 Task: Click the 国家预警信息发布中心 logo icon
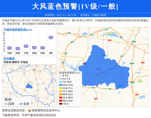click(29, 110)
